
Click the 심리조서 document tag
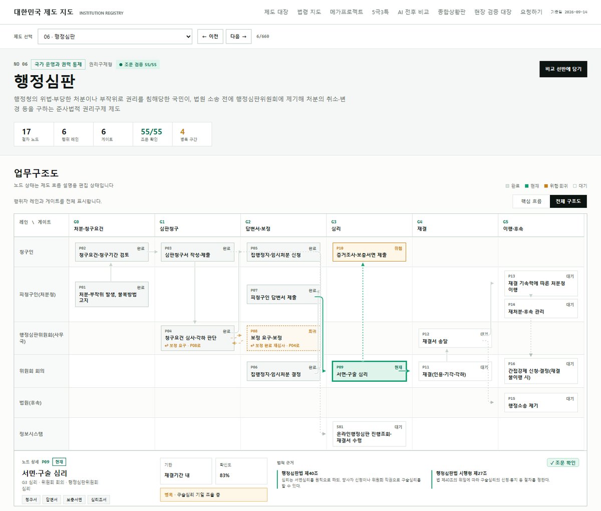point(99,499)
